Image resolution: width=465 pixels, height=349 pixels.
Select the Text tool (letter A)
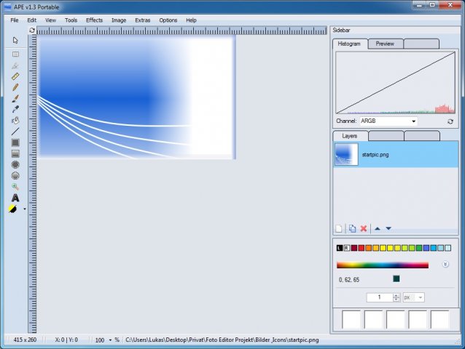click(15, 198)
